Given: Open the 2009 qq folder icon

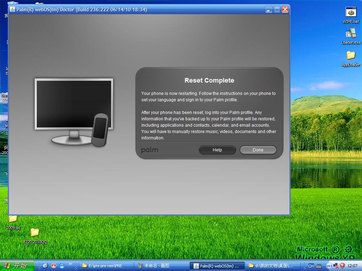Looking at the screenshot, I should [13, 221].
